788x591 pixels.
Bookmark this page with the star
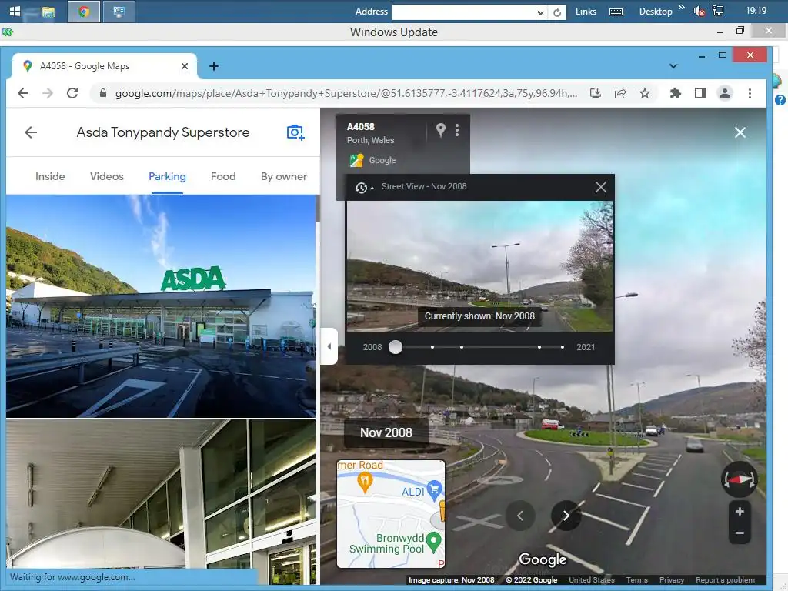[645, 93]
